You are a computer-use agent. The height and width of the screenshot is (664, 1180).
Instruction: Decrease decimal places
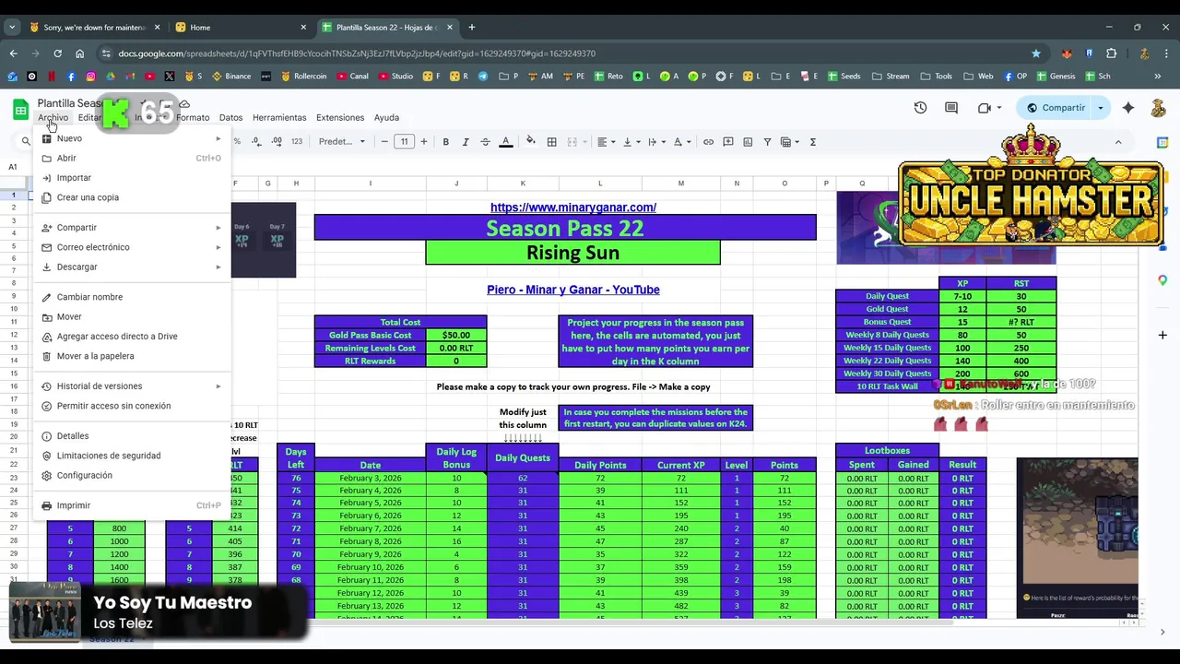click(255, 142)
